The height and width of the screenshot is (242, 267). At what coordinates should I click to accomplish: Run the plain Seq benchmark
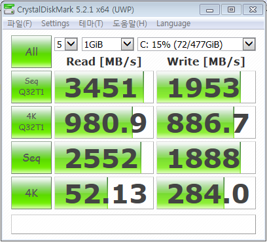coord(31,158)
